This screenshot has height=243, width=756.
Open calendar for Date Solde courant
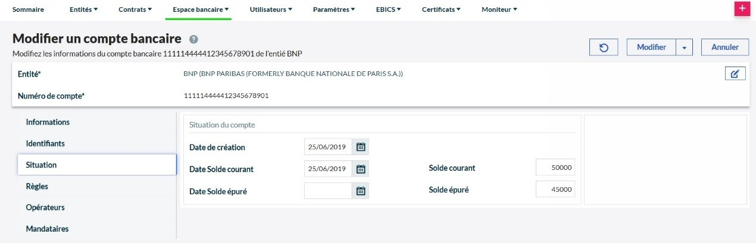pyautogui.click(x=361, y=169)
